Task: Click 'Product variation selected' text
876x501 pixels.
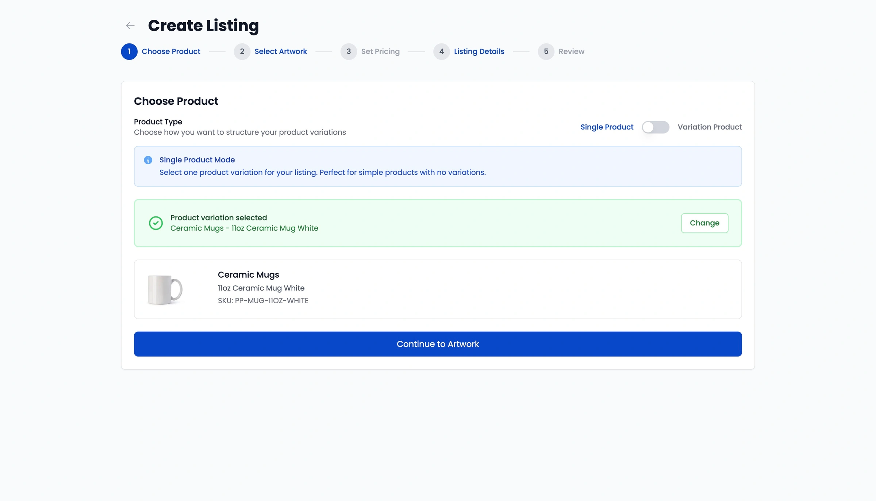Action: (219, 218)
